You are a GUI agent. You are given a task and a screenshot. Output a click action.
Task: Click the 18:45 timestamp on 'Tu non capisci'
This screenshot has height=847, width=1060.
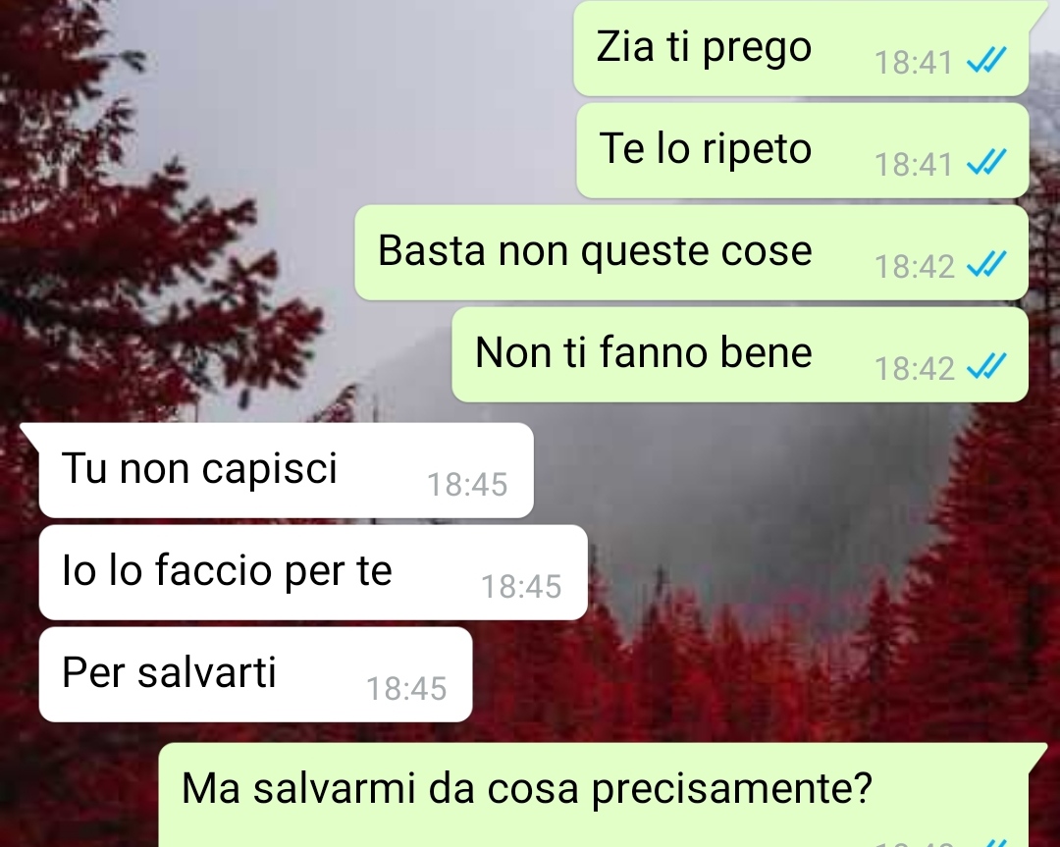[467, 485]
